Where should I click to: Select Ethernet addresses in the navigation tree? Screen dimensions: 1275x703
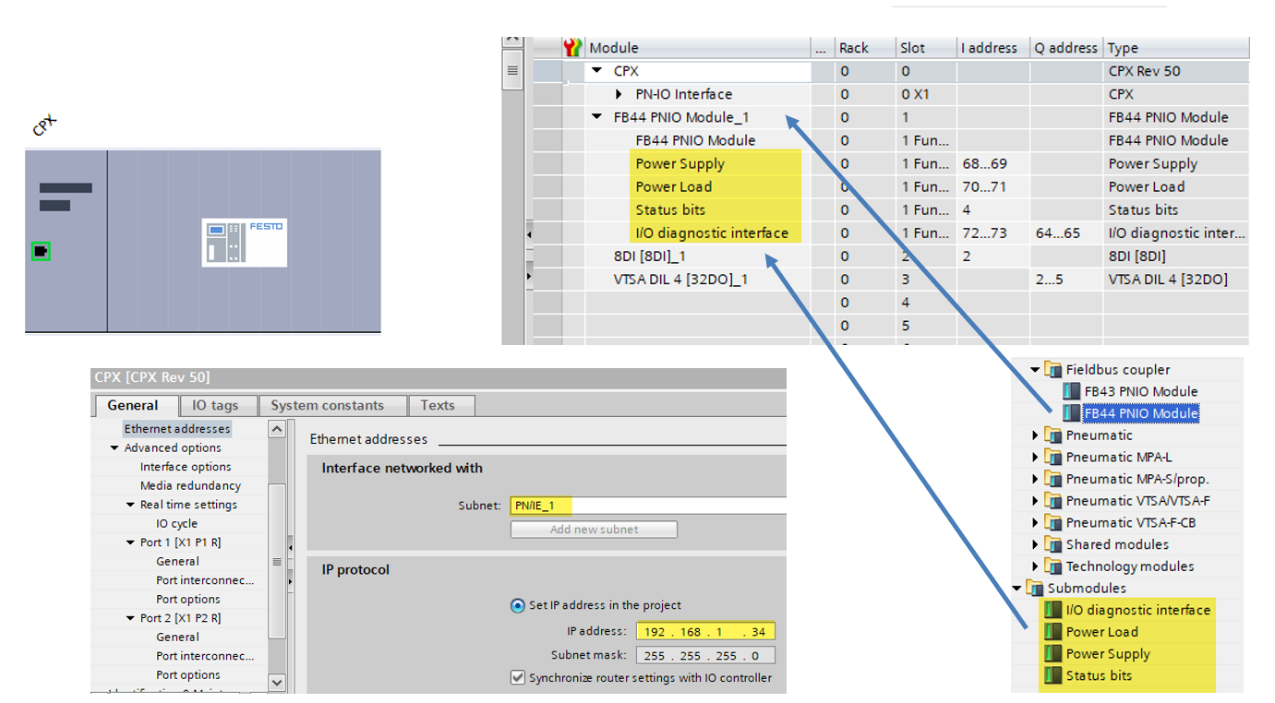[x=177, y=429]
